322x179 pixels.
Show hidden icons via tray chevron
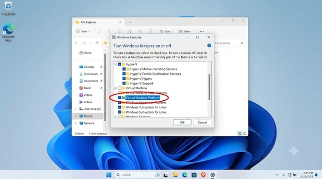coord(277,175)
